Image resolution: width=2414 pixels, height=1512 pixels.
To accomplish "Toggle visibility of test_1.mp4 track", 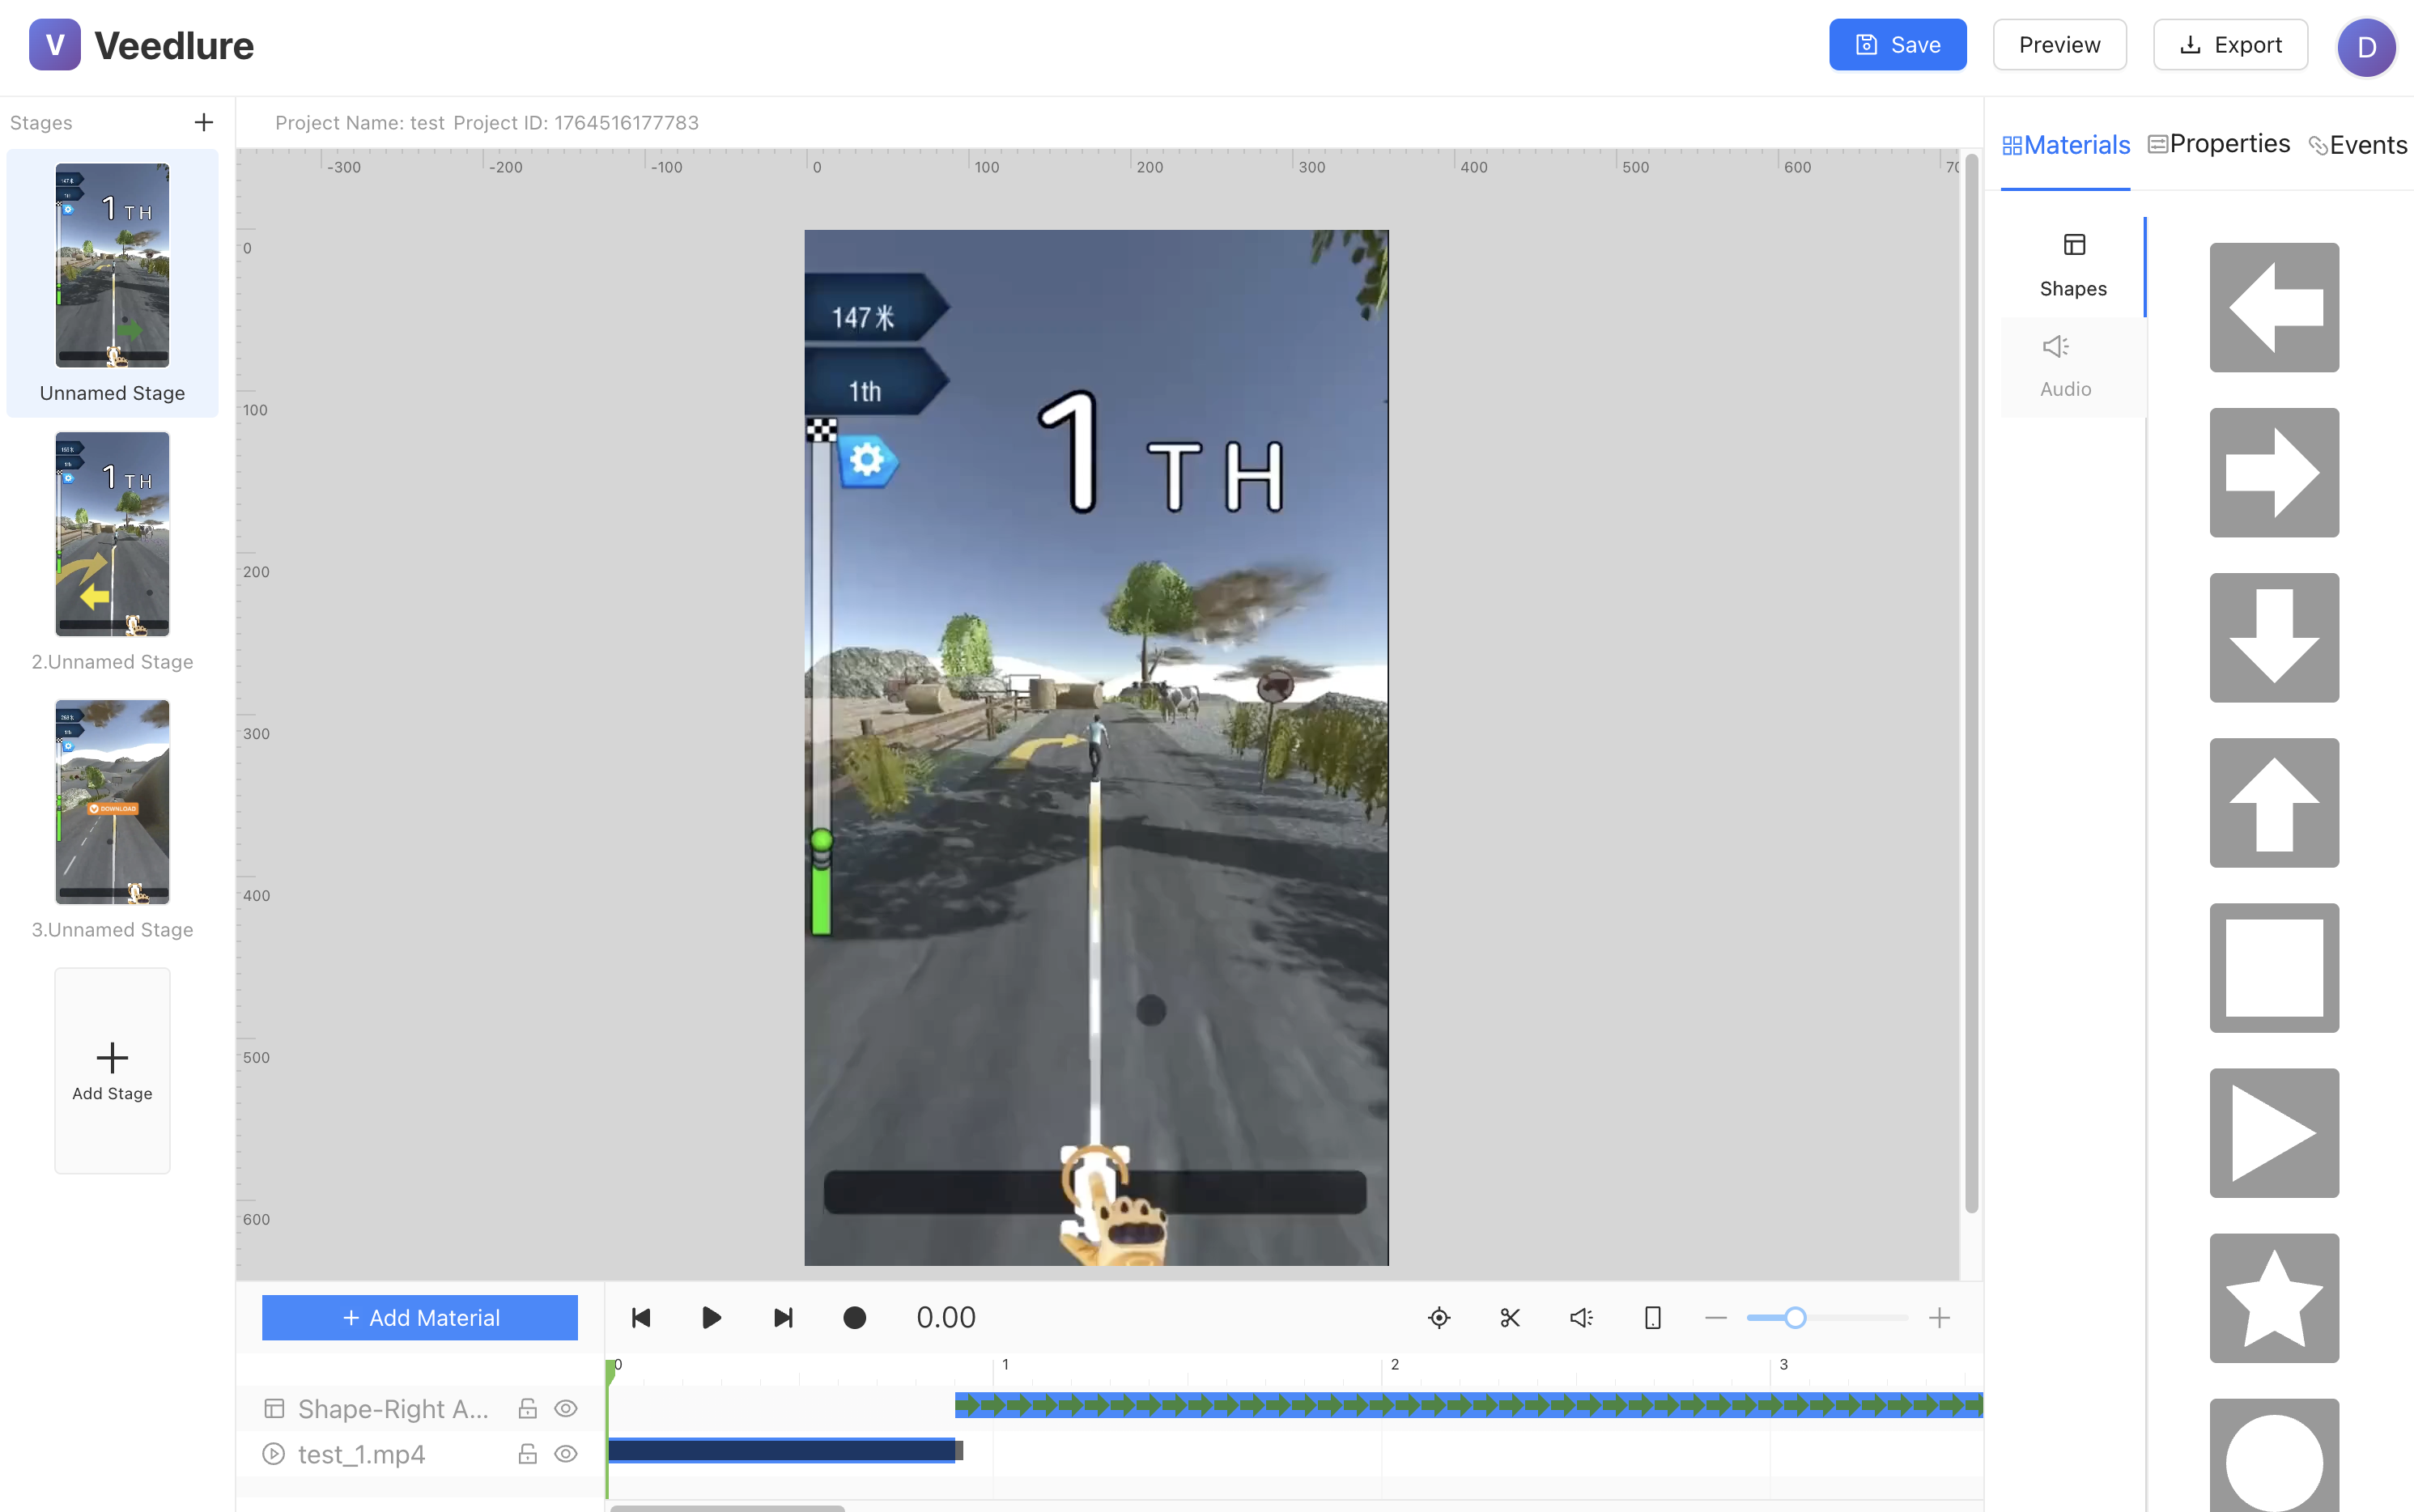I will click(566, 1454).
